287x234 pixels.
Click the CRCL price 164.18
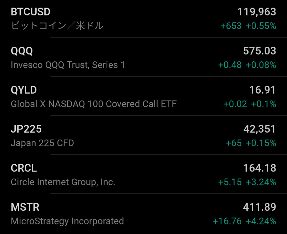click(260, 168)
